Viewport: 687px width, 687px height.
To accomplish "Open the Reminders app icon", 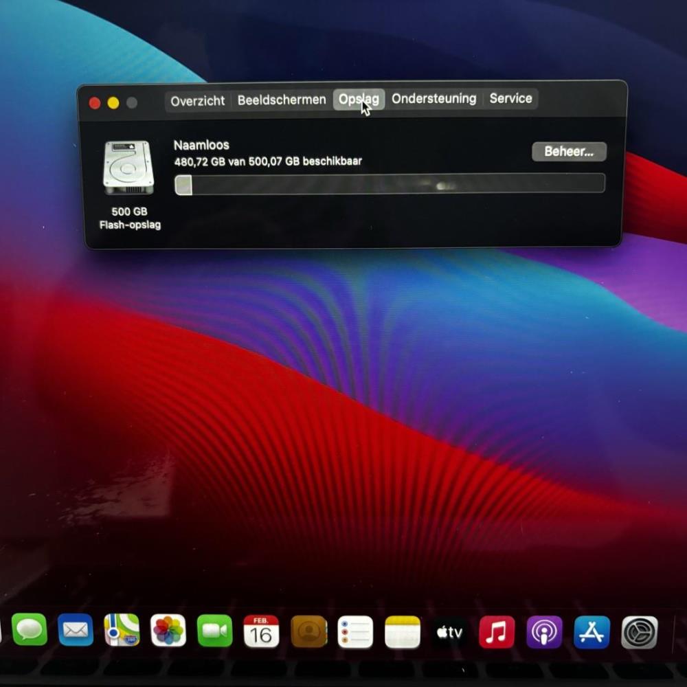I will (355, 632).
